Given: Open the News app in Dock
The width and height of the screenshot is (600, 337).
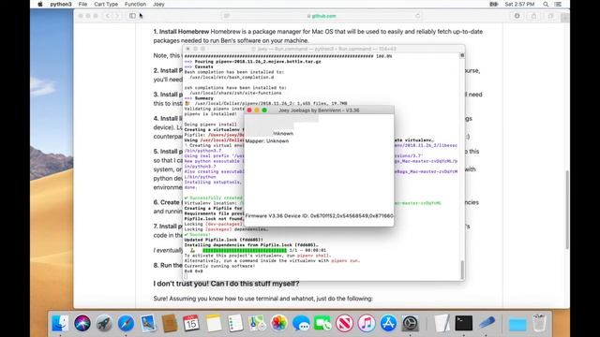Looking at the screenshot, I should coord(344,323).
